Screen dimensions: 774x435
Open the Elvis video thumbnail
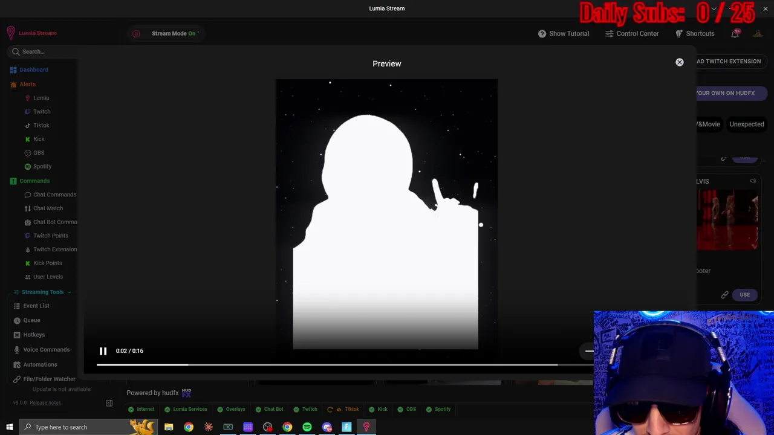point(727,220)
